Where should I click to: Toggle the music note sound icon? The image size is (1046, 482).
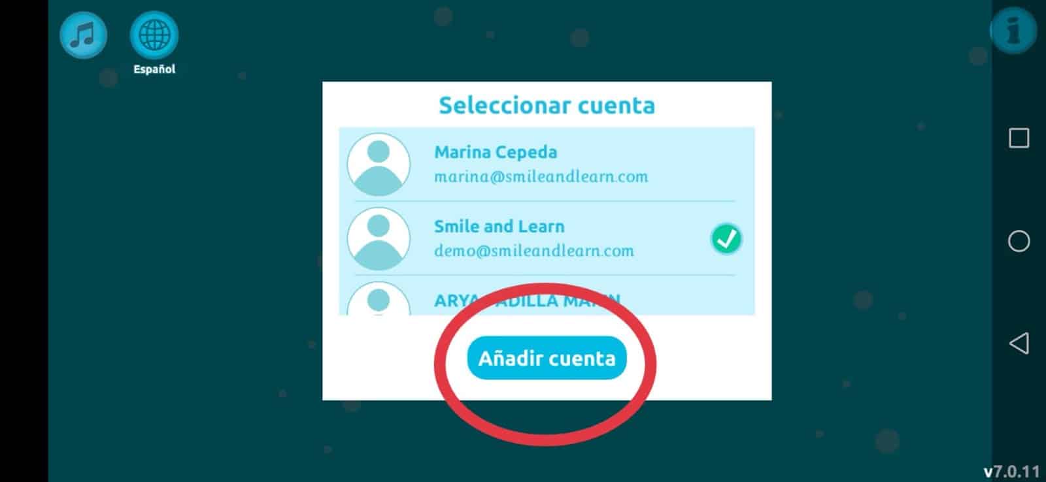pyautogui.click(x=83, y=35)
